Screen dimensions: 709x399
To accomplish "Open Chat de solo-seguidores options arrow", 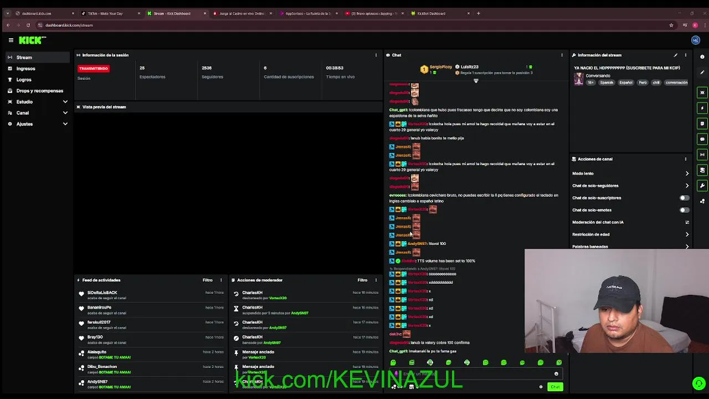I will [687, 186].
